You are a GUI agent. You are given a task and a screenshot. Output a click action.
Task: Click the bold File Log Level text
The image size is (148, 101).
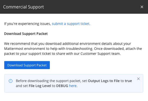40,86
